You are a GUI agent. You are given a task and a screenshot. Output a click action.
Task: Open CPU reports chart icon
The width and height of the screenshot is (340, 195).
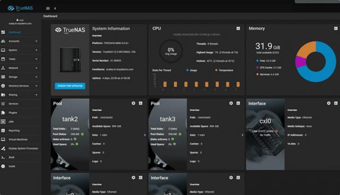238,28
